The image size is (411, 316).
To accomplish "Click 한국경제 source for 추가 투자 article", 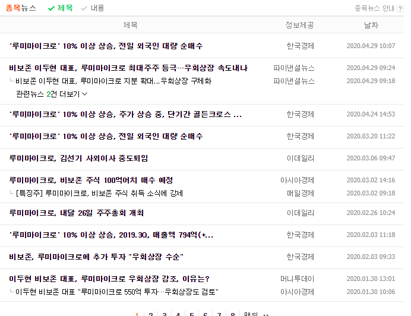I will pos(301,257).
